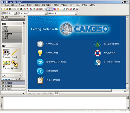Open the 25.0:25.0 grid size dropdown

pos(15,13)
